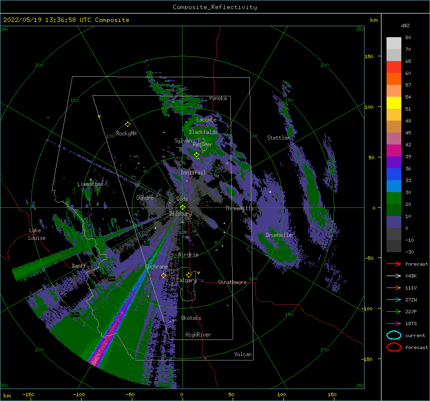Click the Sundre label
The width and height of the screenshot is (430, 401).
click(x=145, y=197)
